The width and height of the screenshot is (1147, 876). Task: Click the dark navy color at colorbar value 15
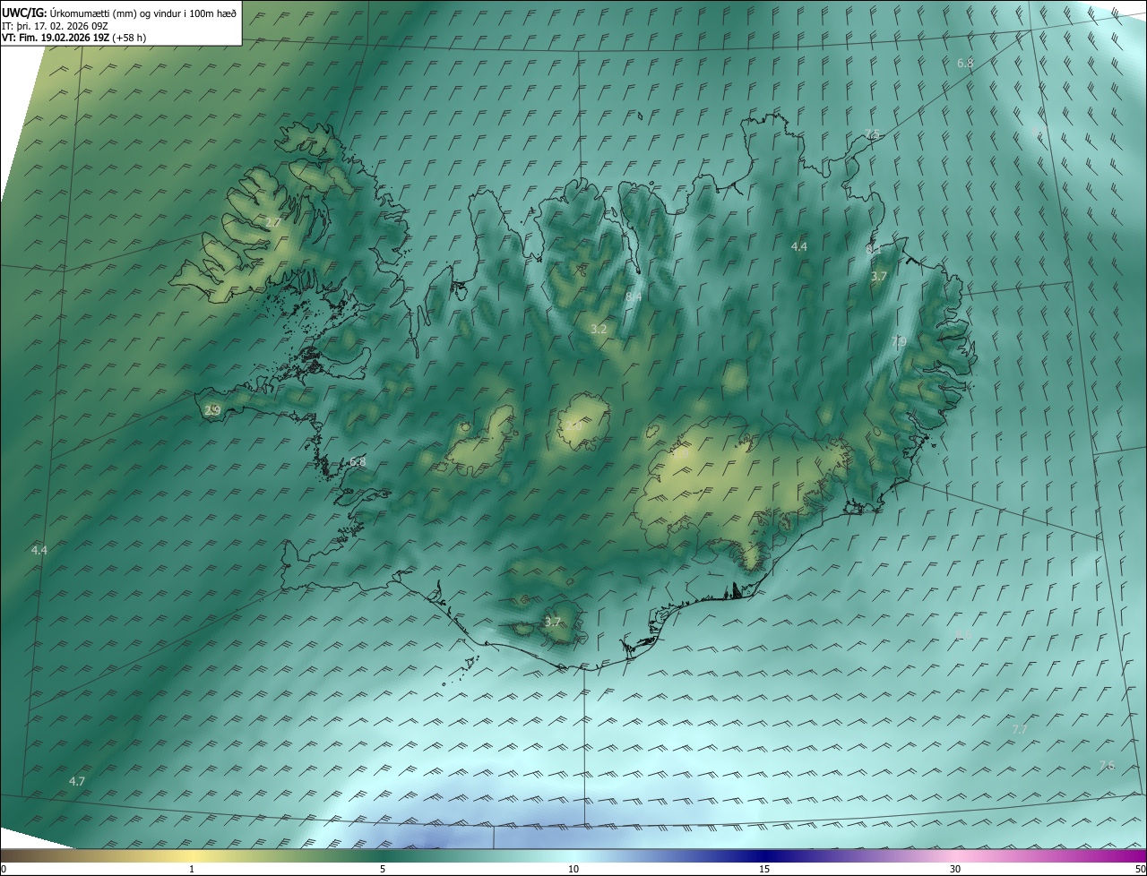point(764,855)
